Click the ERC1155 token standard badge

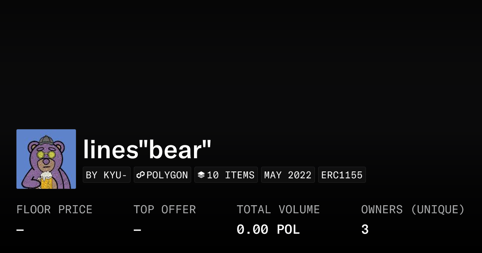point(342,175)
